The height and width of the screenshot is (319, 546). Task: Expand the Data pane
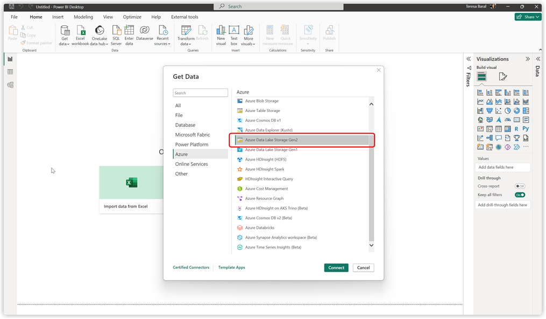[538, 59]
